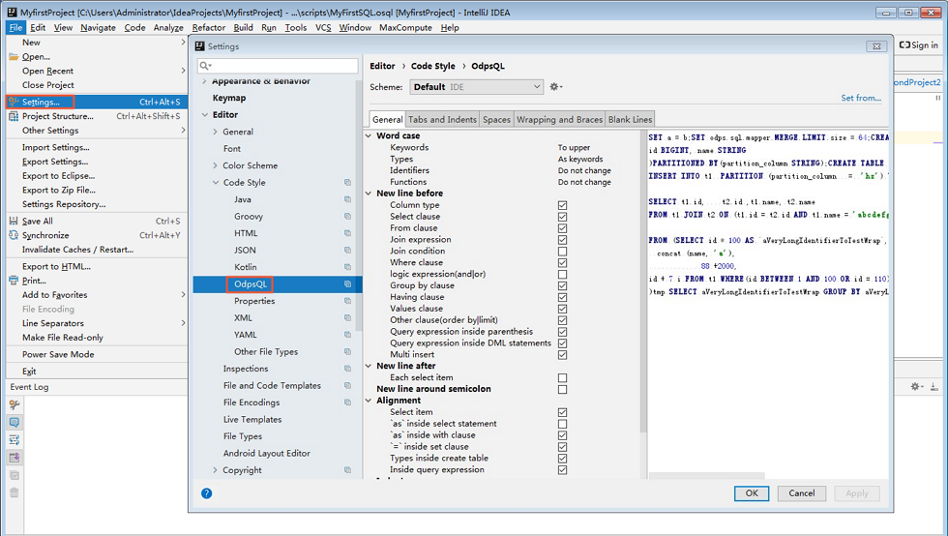This screenshot has width=948, height=536.
Task: Toggle the Group by clause checkbox
Action: [x=562, y=285]
